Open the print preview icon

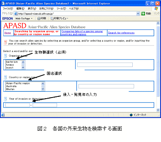click(52, 18)
